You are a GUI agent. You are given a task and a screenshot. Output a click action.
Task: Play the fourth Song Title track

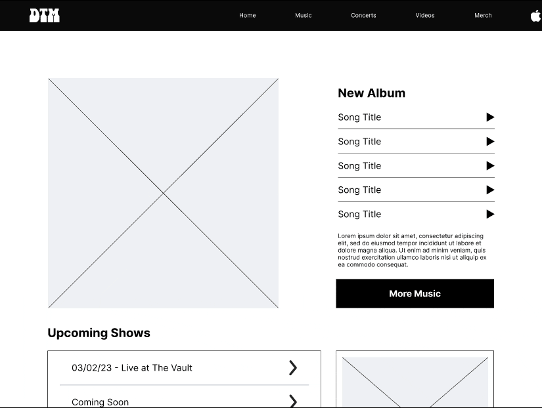[490, 190]
